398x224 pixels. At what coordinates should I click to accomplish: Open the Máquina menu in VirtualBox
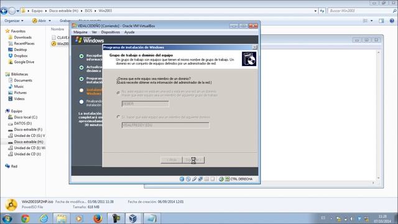tap(80, 32)
